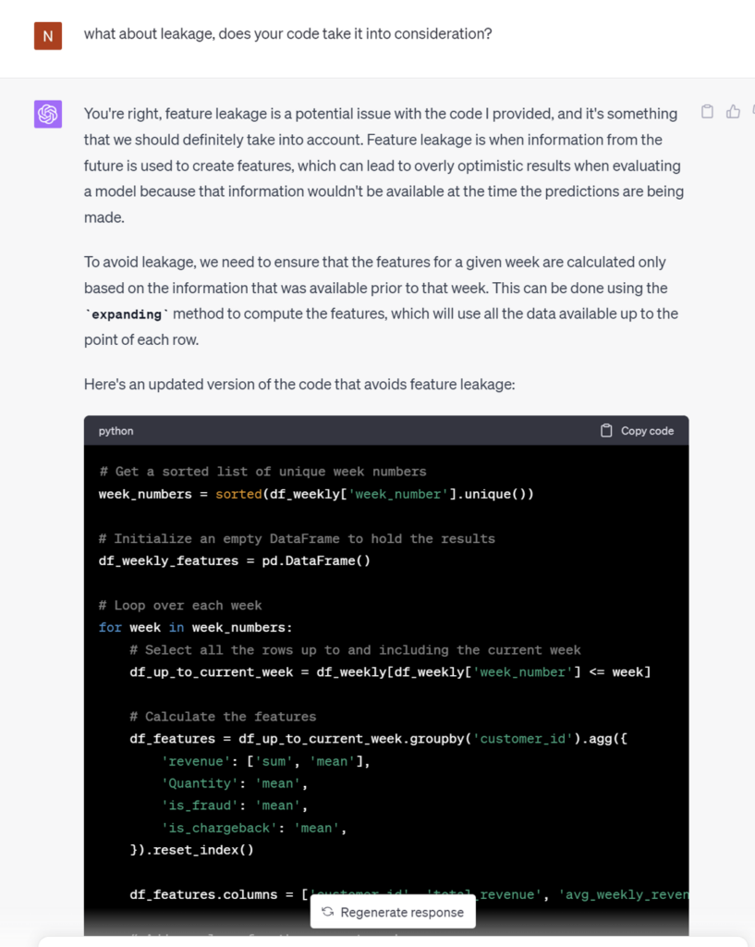Click the python language label
The image size is (755, 947).
[116, 431]
